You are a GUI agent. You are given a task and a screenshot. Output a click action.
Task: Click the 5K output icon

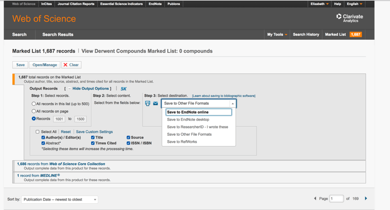(124, 89)
